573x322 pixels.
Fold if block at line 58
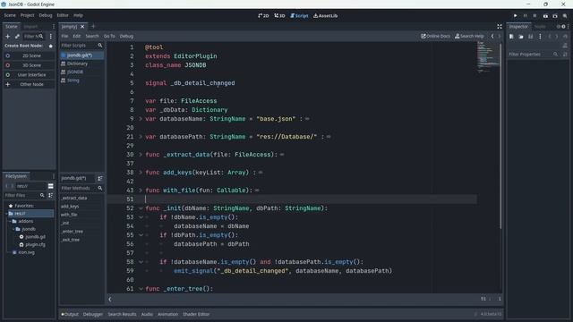click(x=141, y=262)
